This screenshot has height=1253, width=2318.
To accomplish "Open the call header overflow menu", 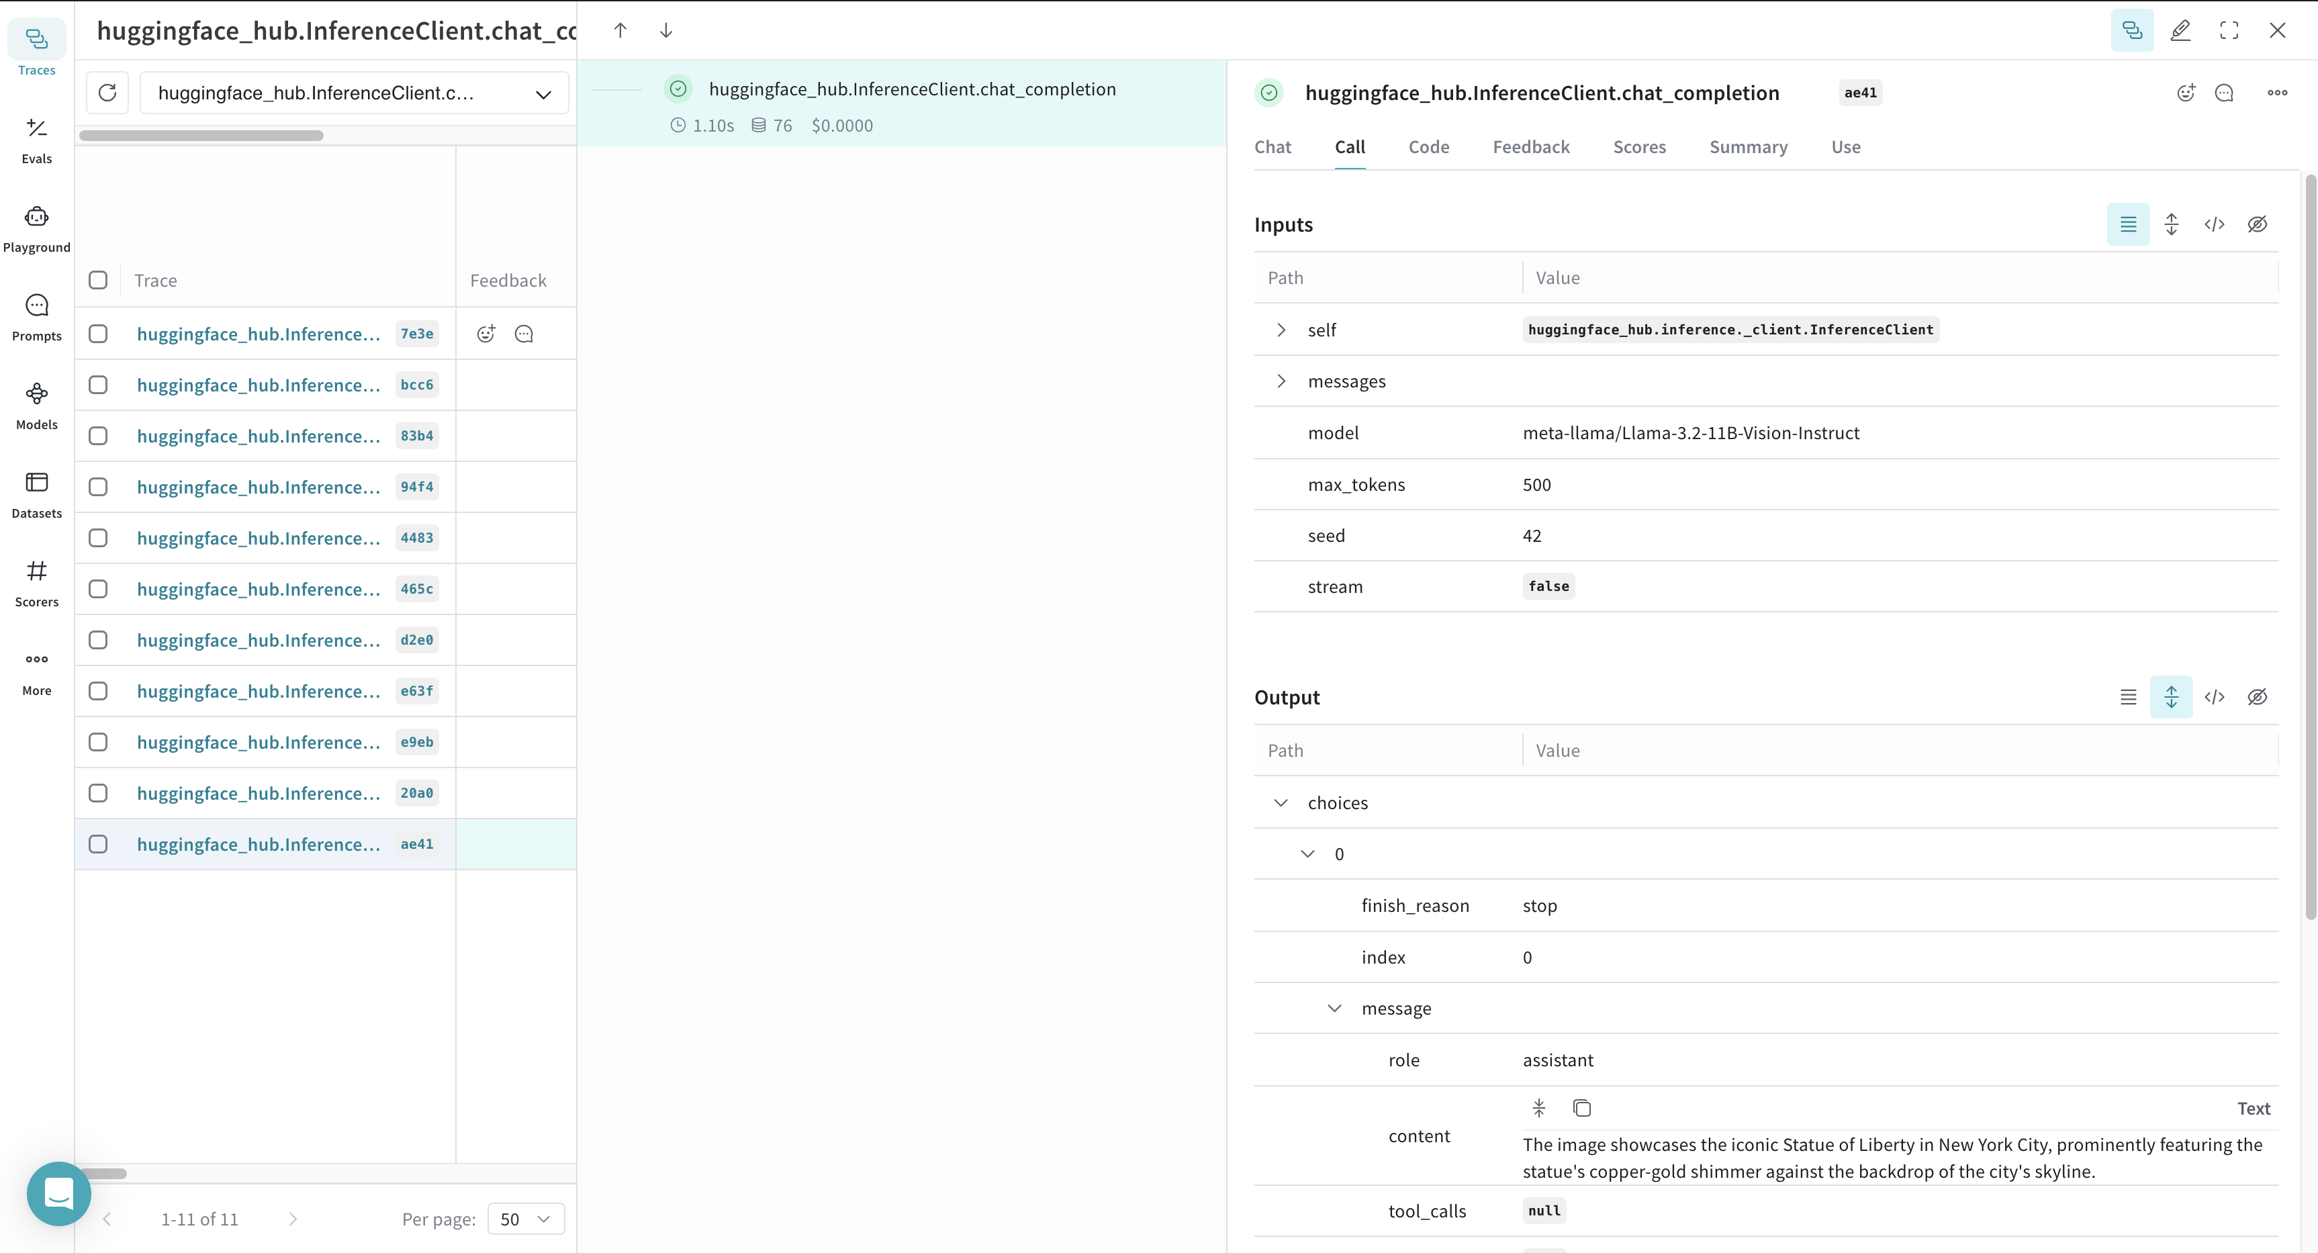I will click(2278, 93).
